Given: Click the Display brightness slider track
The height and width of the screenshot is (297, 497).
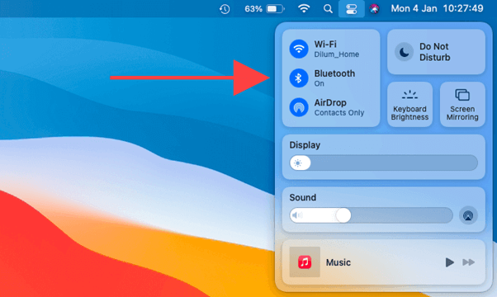Looking at the screenshot, I should pos(384,163).
